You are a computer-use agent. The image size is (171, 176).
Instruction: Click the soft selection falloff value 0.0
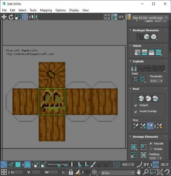(127, 164)
